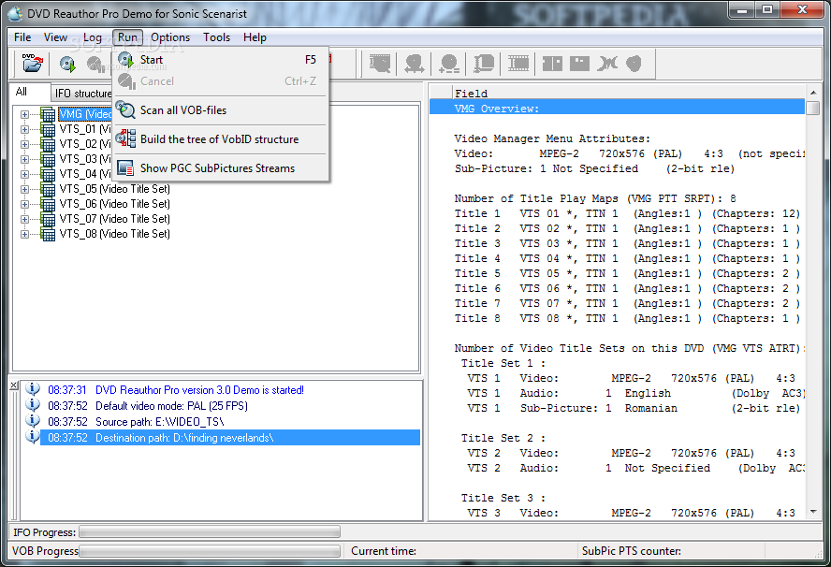Close the log panel with the X
The image size is (831, 567).
click(14, 385)
